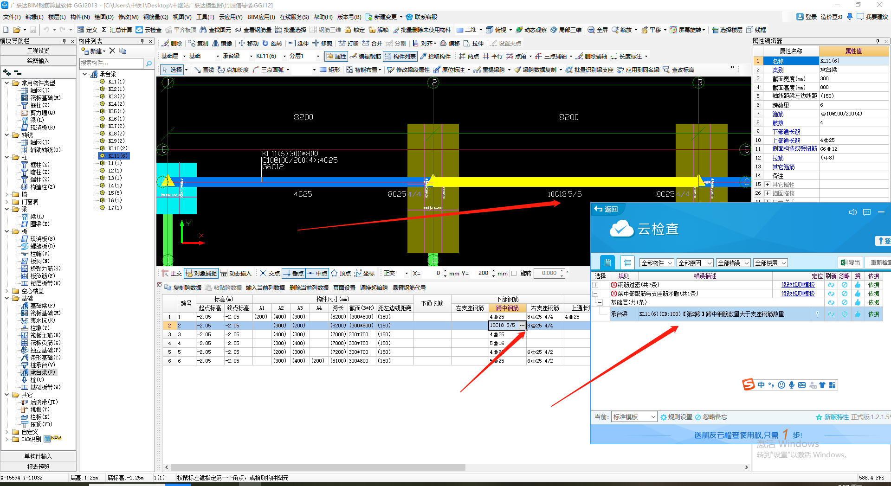Image resolution: width=891 pixels, height=486 pixels.
Task: Select the 合并 merge tool
Action: pos(372,43)
